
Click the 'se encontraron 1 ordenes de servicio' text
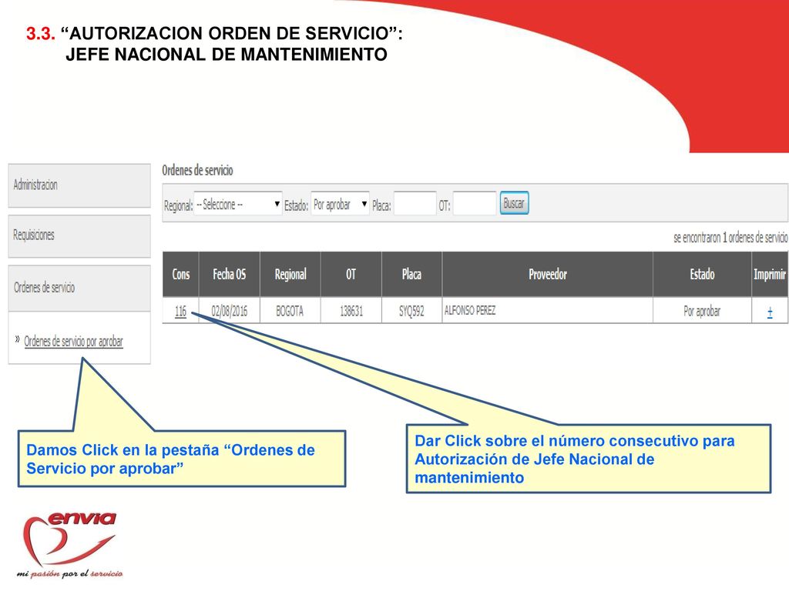[x=730, y=238]
